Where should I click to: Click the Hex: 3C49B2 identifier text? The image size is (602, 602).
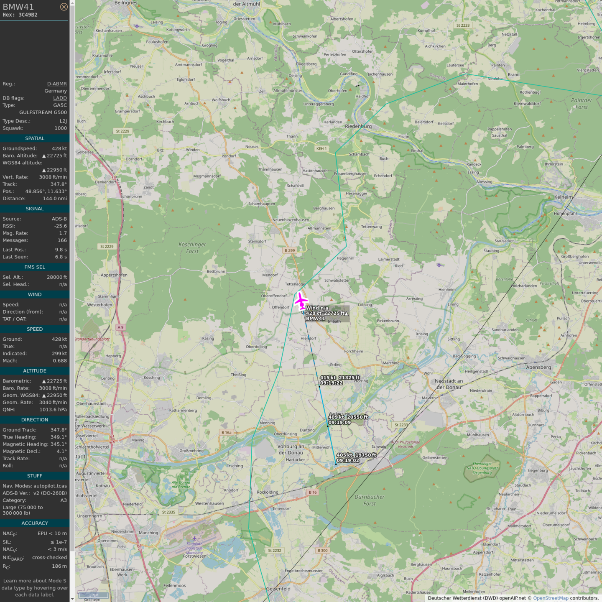click(x=20, y=15)
